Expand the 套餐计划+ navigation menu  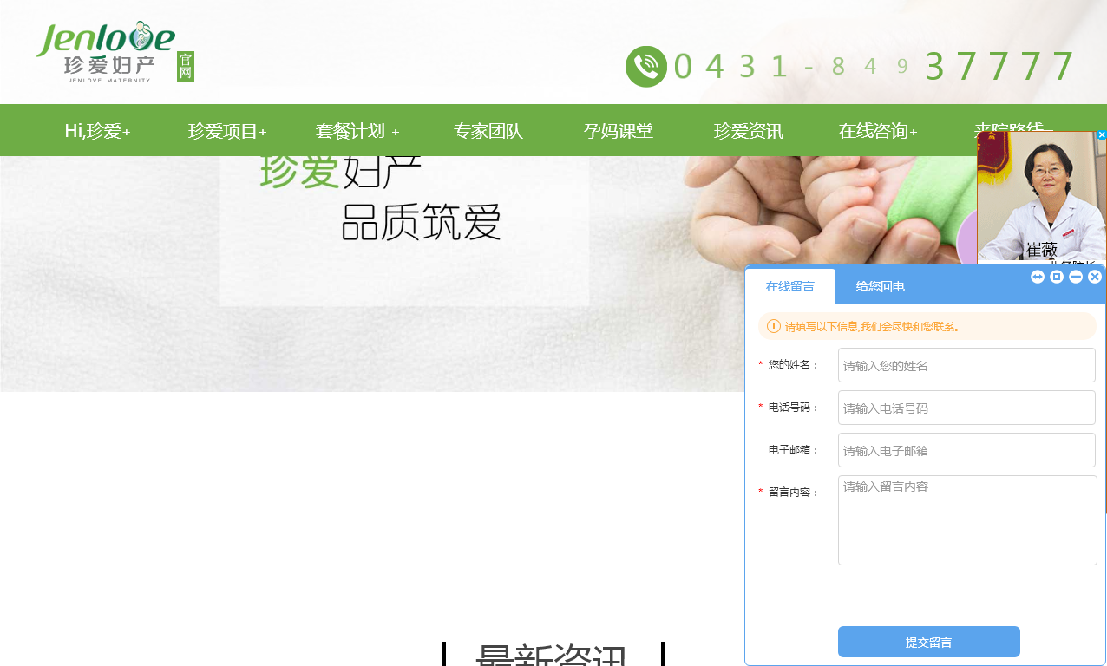click(x=357, y=131)
